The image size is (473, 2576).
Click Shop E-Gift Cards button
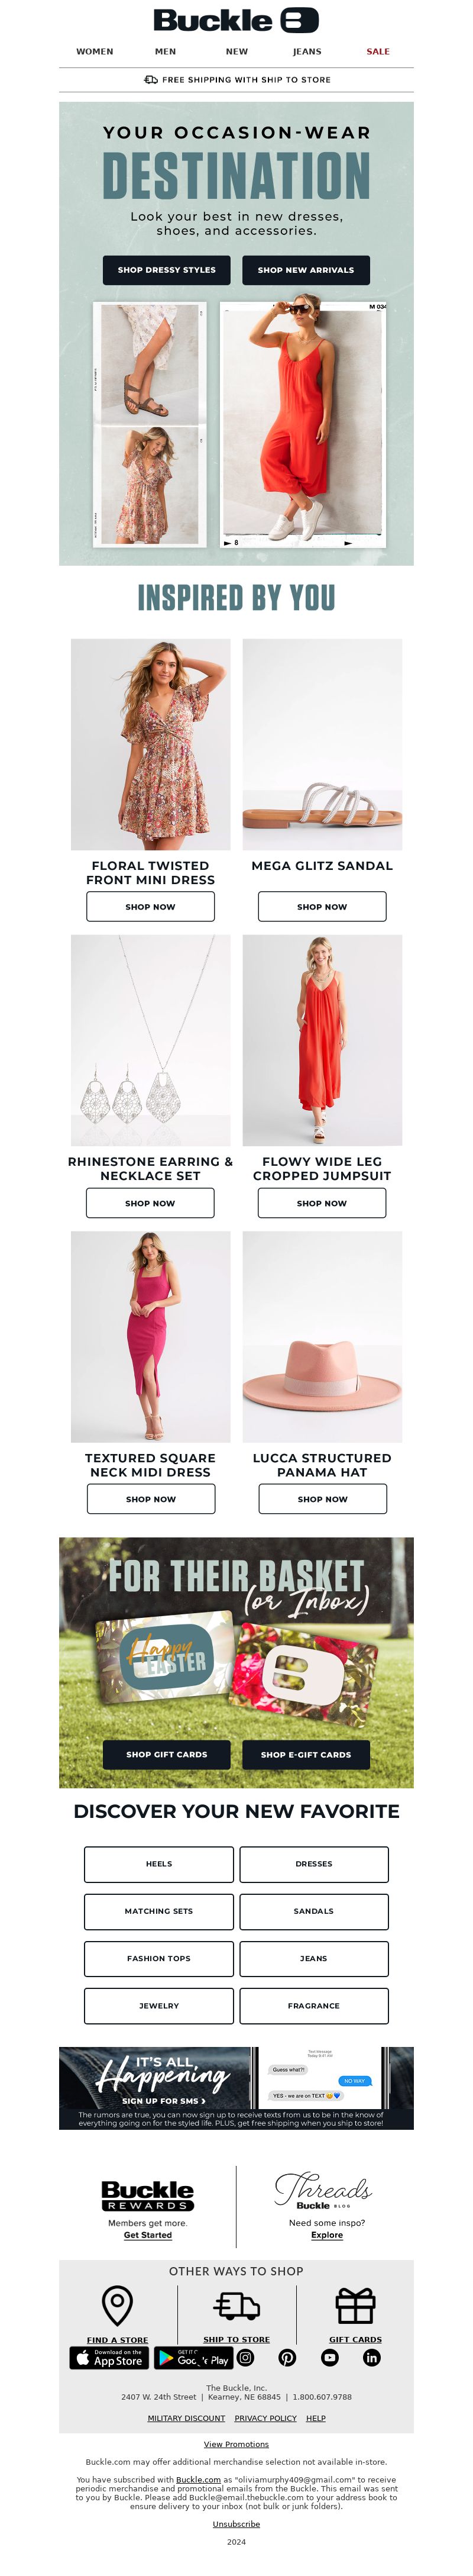tap(306, 1754)
